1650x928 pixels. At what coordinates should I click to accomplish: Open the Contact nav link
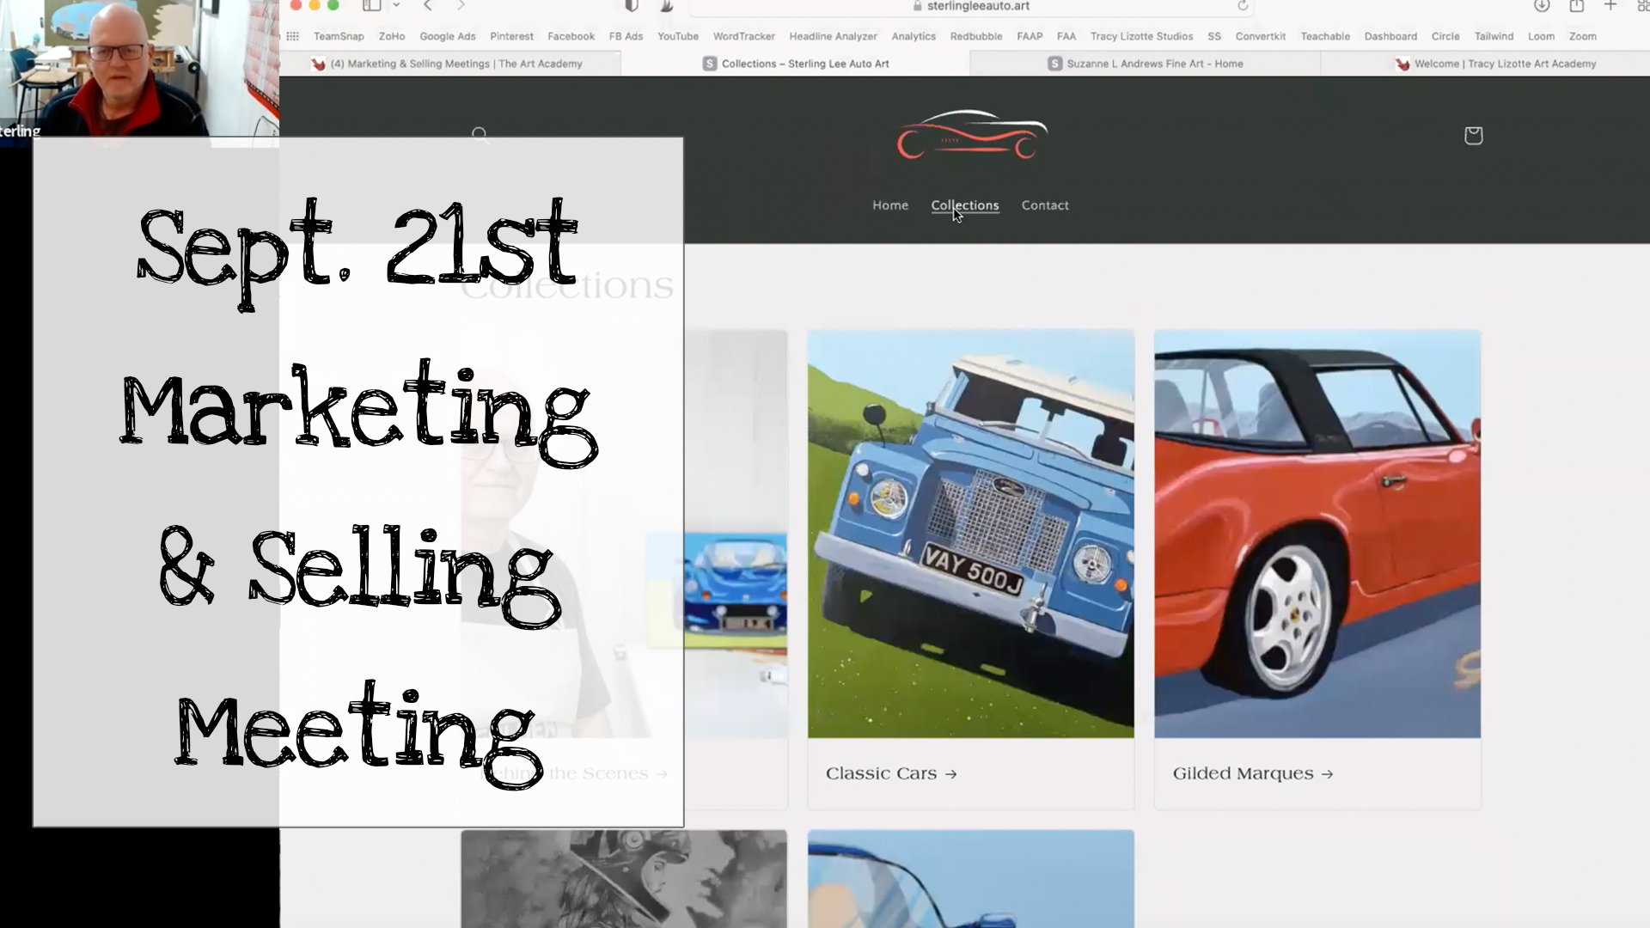click(1045, 205)
